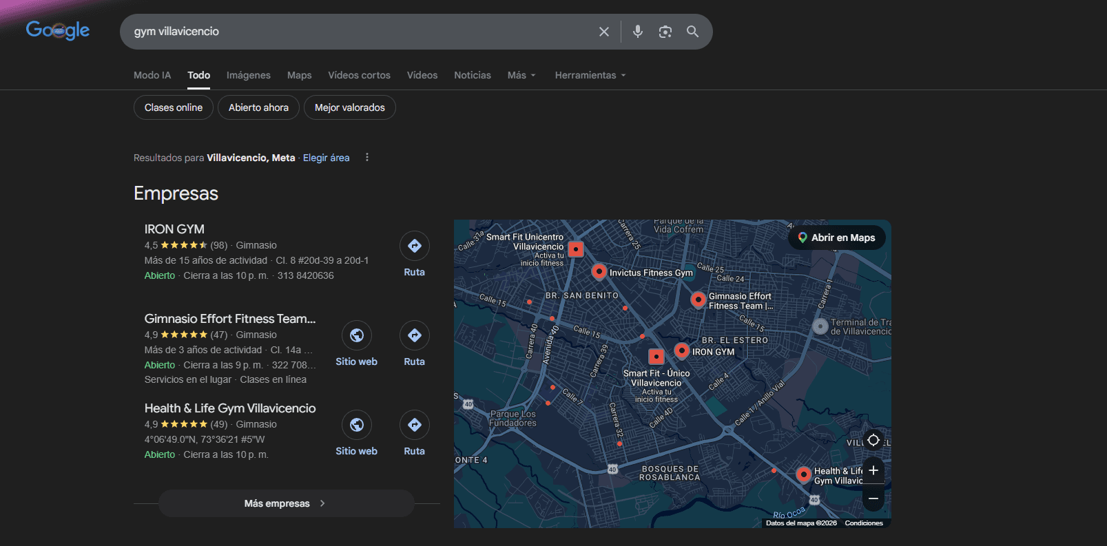Click the Terminal de Transporte map marker
1107x546 pixels.
point(820,326)
